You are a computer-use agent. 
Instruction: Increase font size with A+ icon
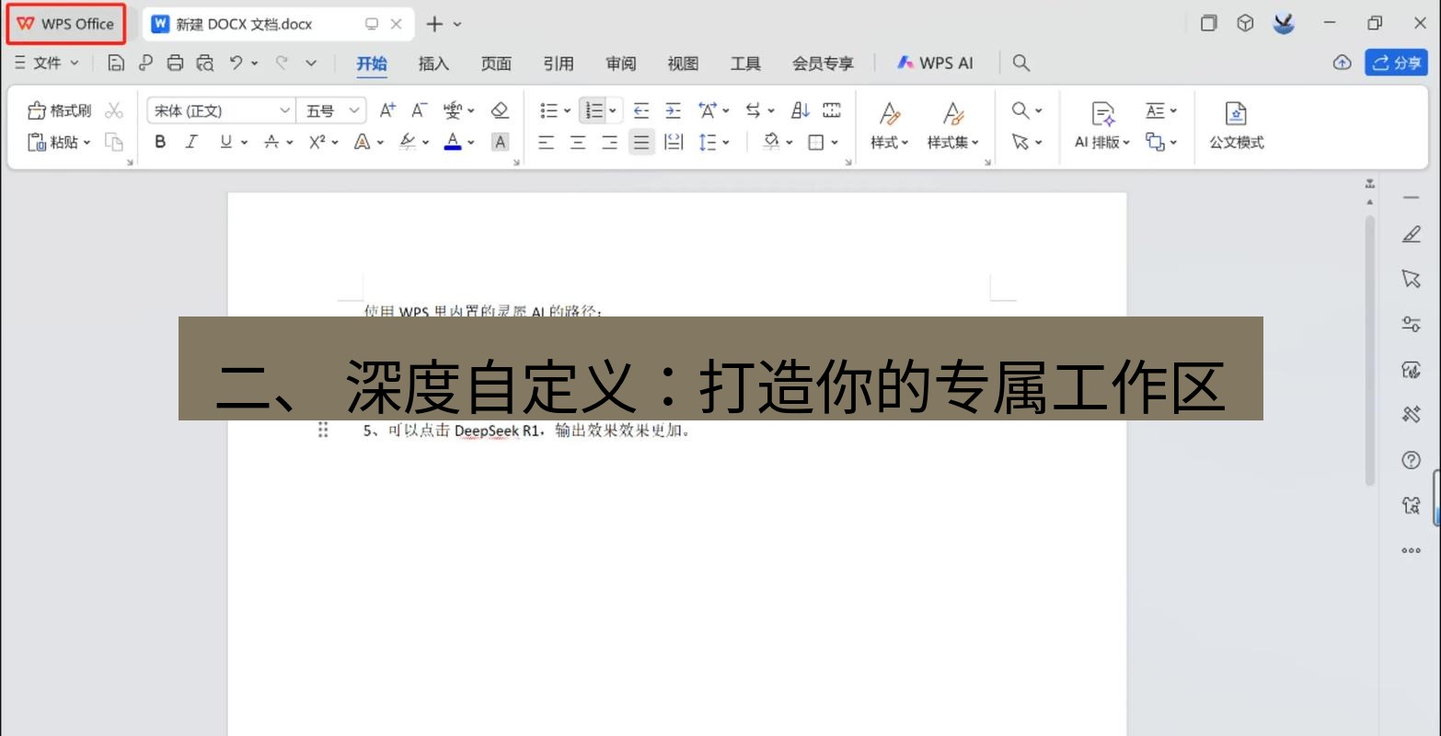click(387, 110)
